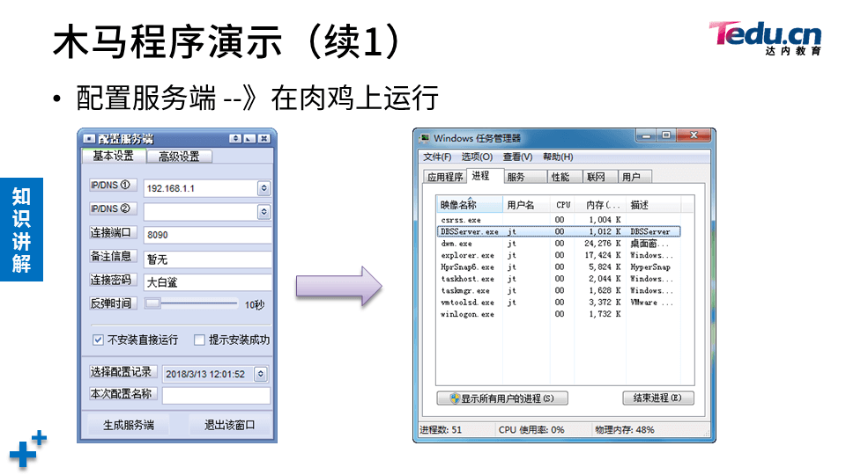Image resolution: width=846 pixels, height=475 pixels.
Task: Click 进程数: 51 in status bar
Action: [x=441, y=430]
